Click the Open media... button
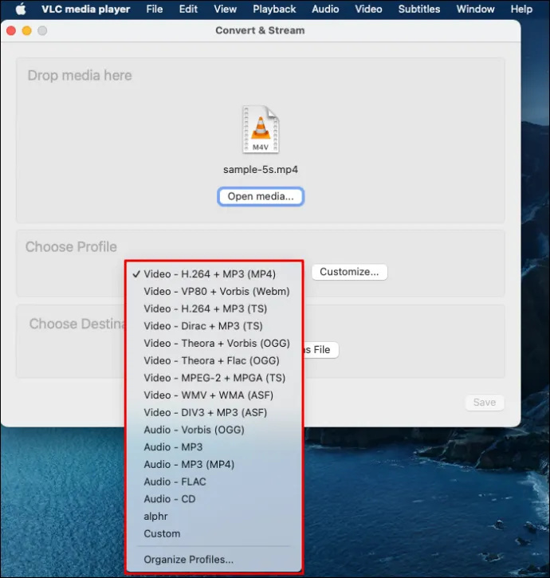Image resolution: width=550 pixels, height=578 pixels. (261, 196)
